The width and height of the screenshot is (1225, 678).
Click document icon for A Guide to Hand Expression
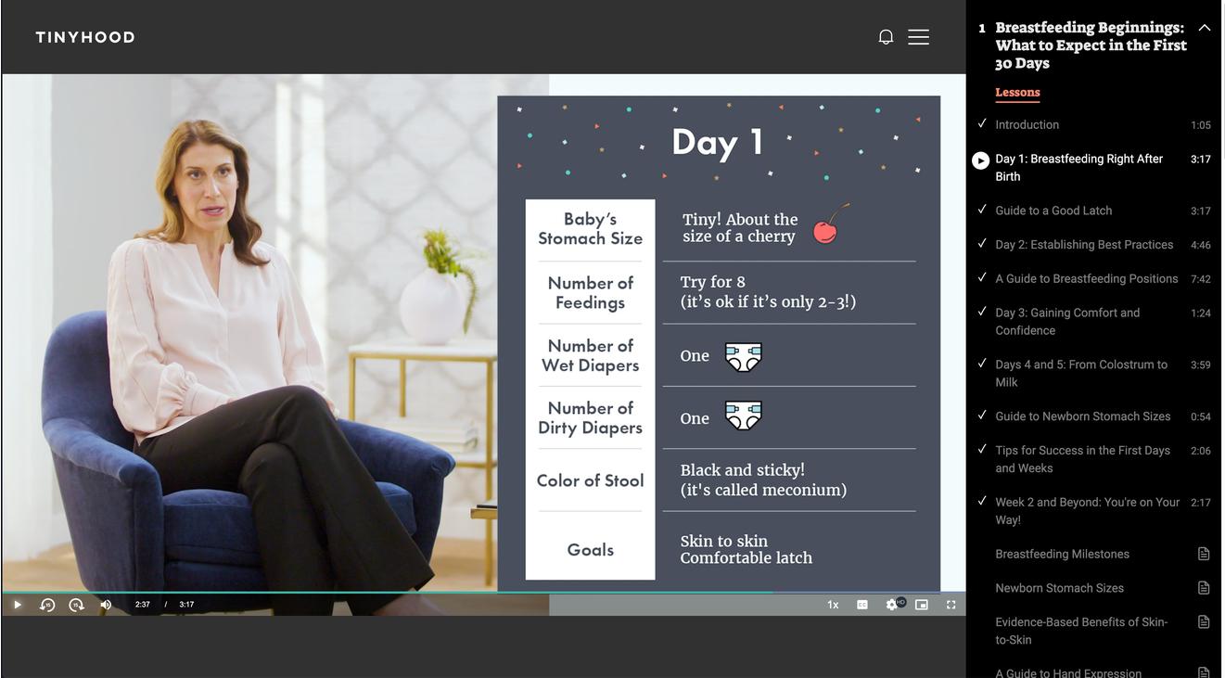coord(1204,672)
